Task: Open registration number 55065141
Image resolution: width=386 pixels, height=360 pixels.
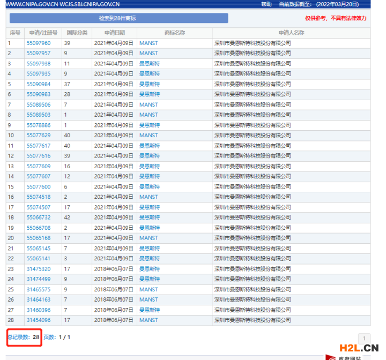Action: click(x=39, y=258)
